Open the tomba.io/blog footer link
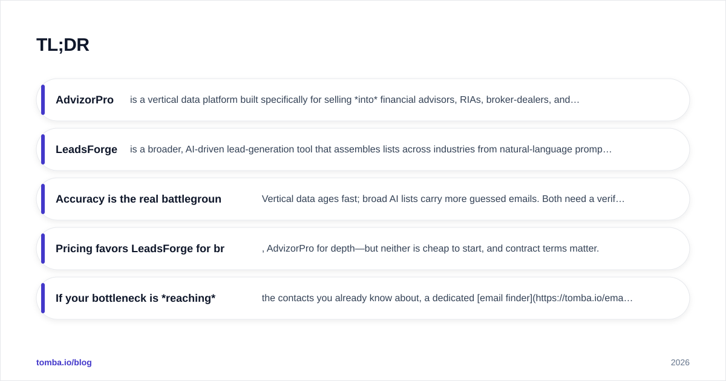The width and height of the screenshot is (726, 381). (x=64, y=362)
